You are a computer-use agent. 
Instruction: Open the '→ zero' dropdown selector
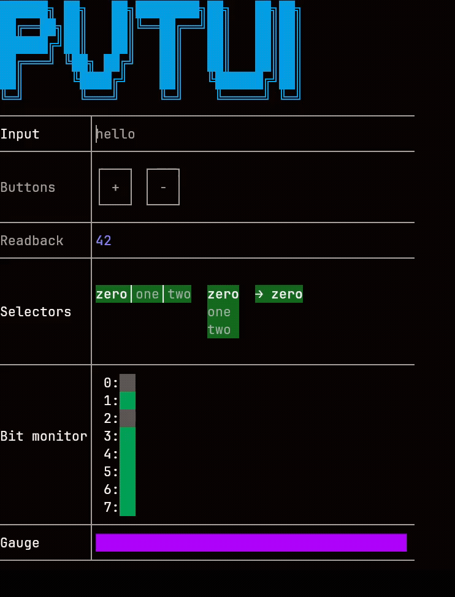click(279, 294)
